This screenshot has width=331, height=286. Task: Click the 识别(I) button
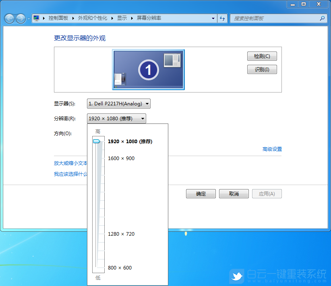262,69
